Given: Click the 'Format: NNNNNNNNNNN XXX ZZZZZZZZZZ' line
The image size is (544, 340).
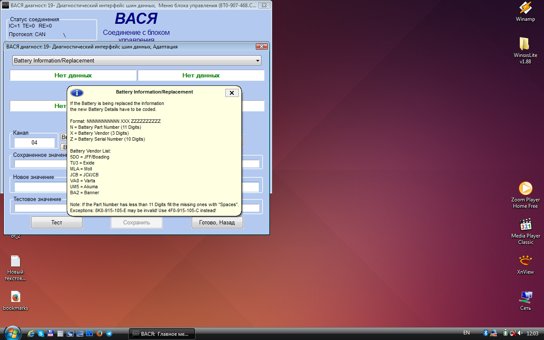Looking at the screenshot, I should pyautogui.click(x=116, y=121).
